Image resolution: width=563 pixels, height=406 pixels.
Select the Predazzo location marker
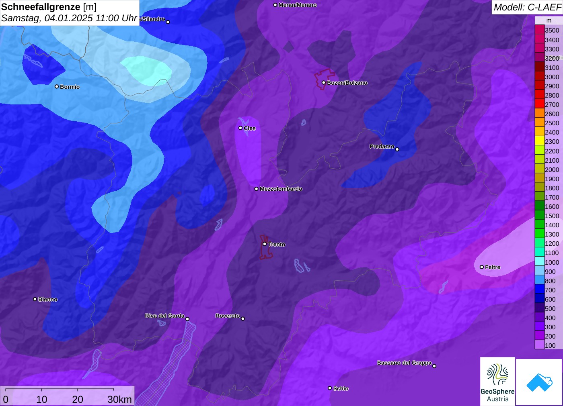[x=397, y=149]
